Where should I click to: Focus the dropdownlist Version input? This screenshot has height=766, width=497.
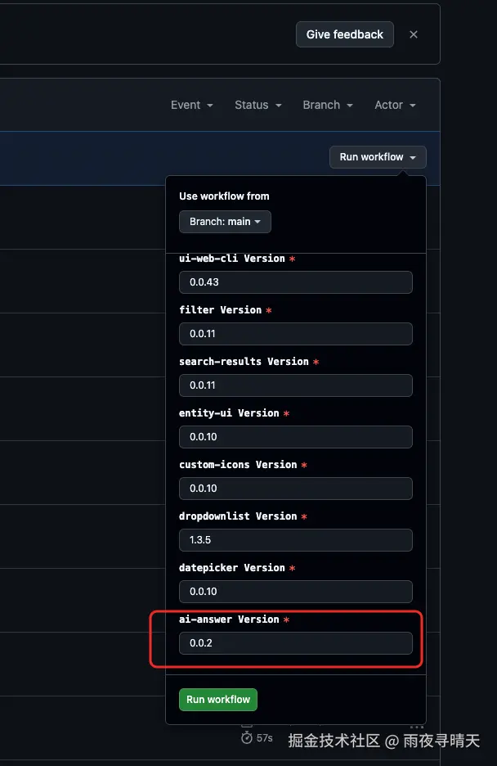295,540
